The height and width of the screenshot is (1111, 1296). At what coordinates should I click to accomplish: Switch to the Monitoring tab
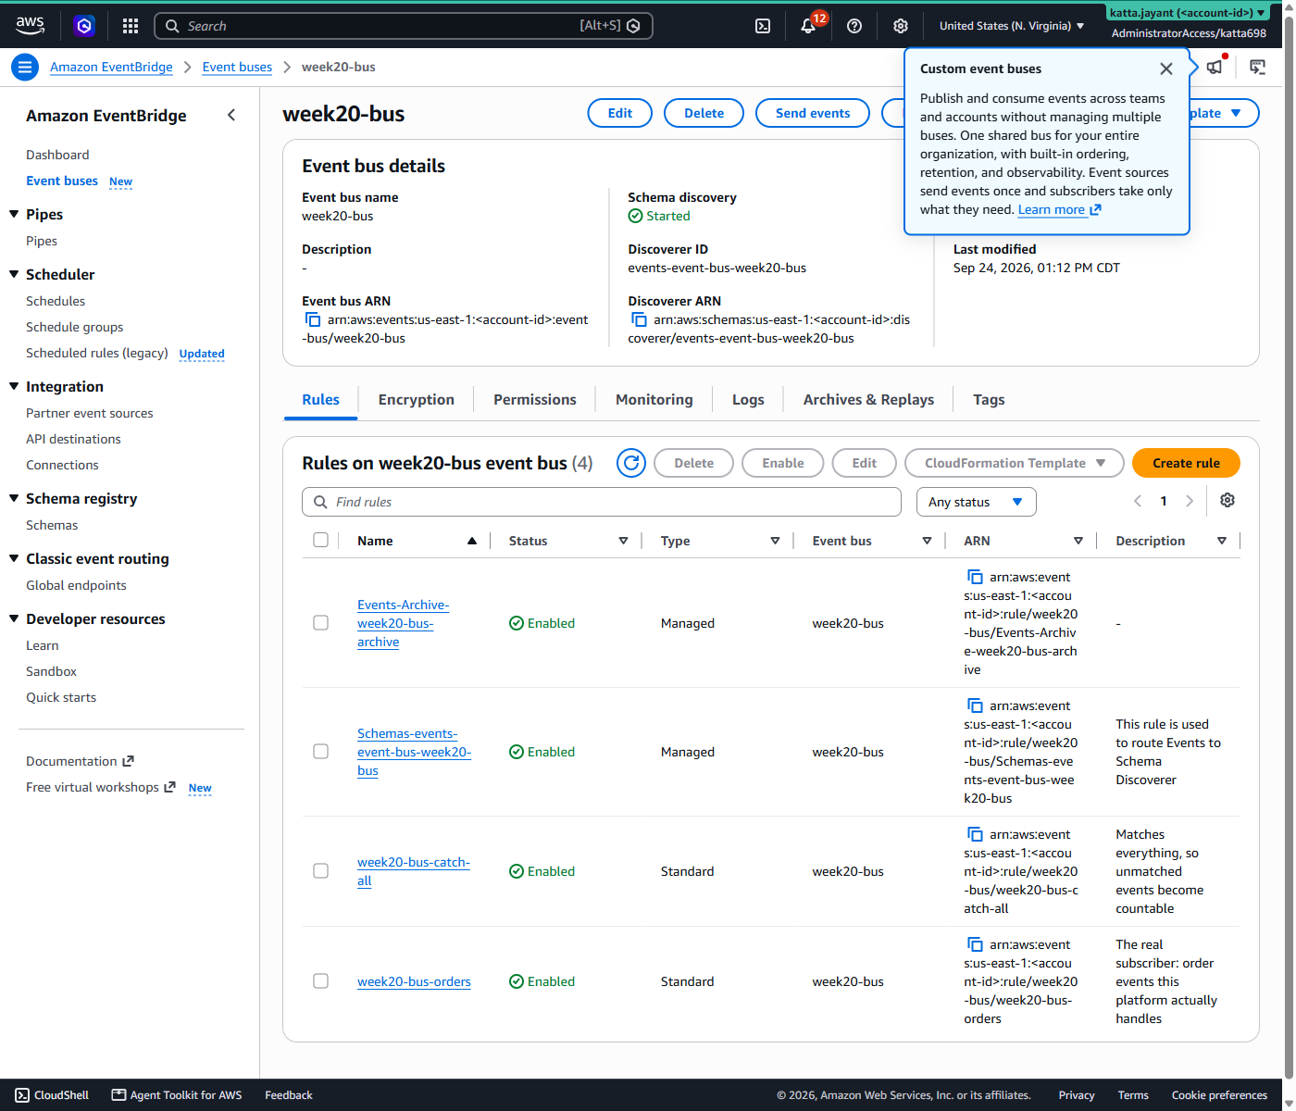(x=654, y=399)
